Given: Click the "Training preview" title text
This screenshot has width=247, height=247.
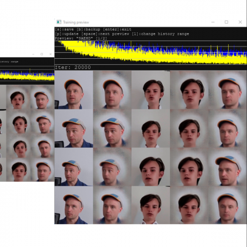Looking at the screenshot, I should (x=76, y=22).
